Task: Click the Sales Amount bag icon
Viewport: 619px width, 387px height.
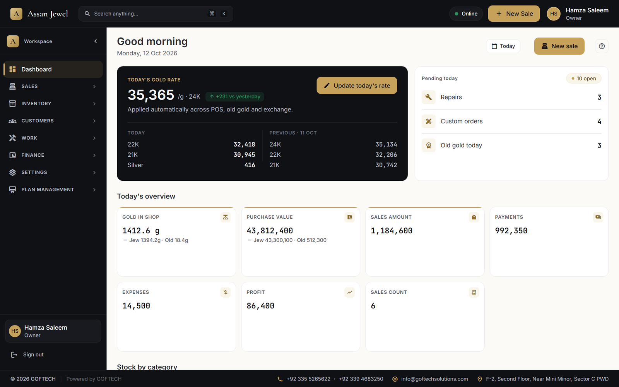Action: (474, 217)
